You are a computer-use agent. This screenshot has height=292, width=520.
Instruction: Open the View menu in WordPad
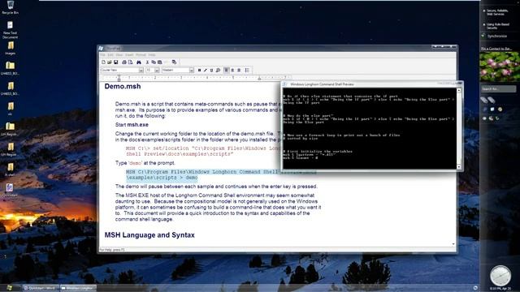coord(119,55)
